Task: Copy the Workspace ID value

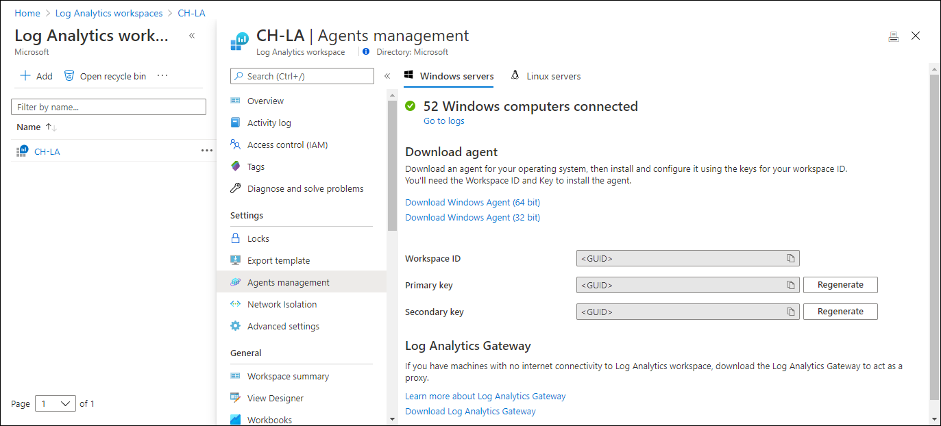Action: [x=790, y=258]
